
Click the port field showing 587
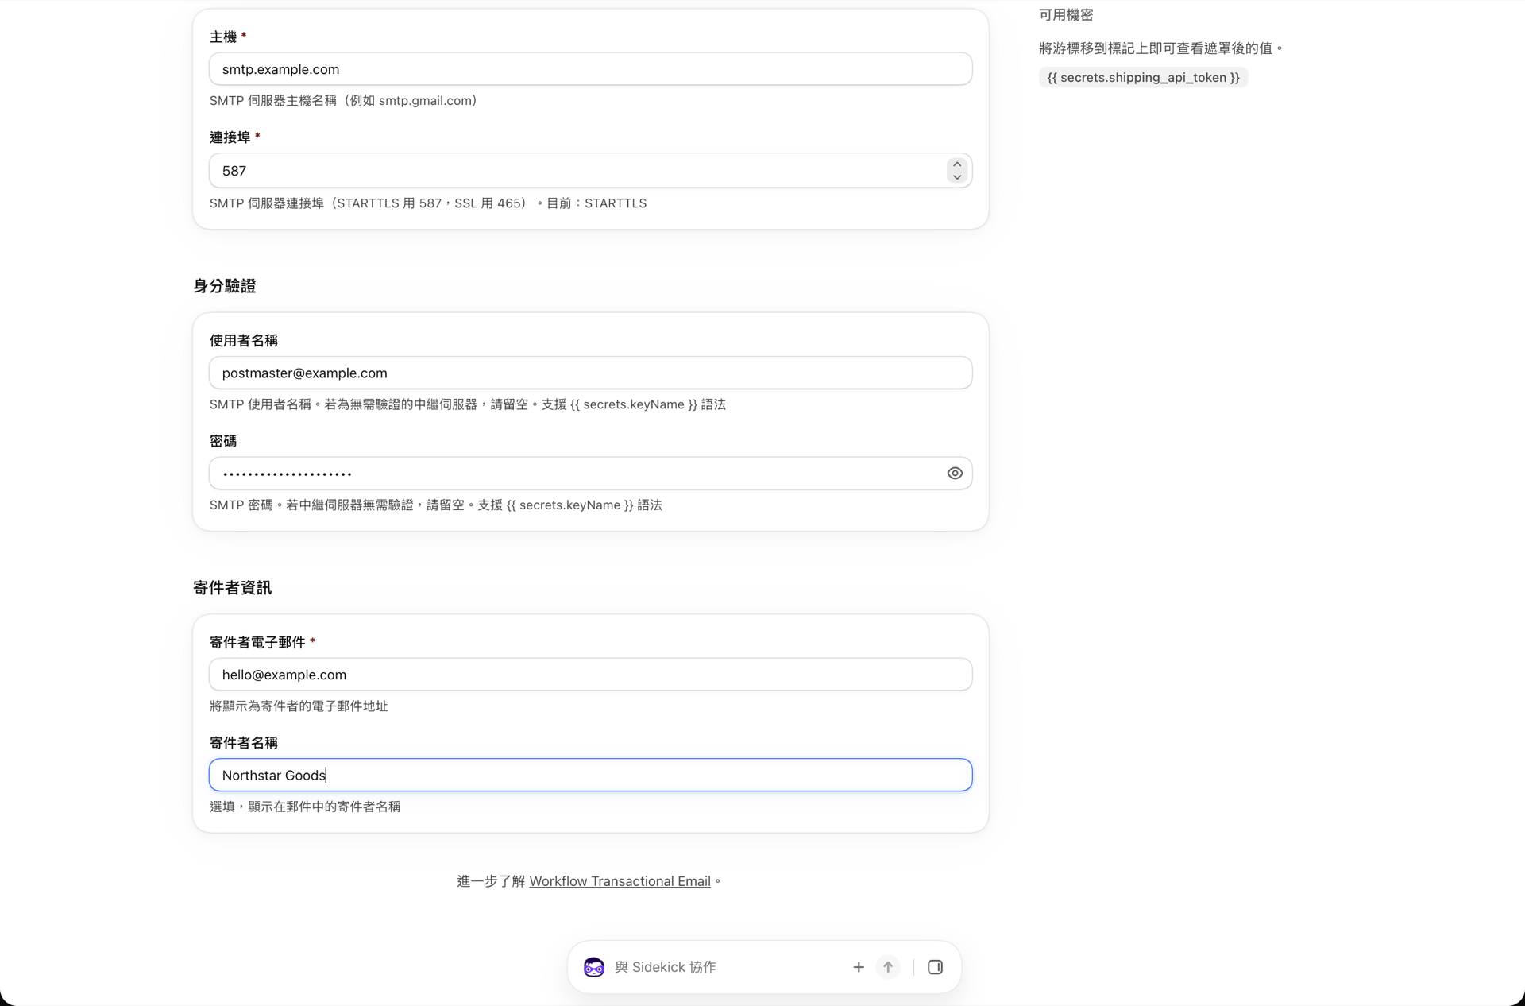point(590,171)
